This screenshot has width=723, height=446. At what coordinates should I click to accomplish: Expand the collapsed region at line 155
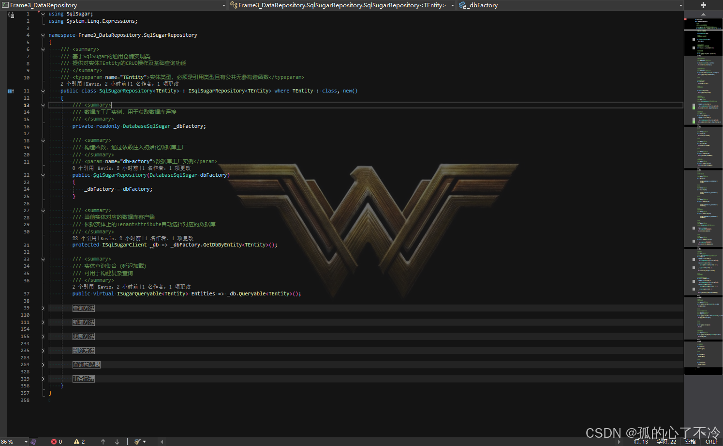pos(43,337)
